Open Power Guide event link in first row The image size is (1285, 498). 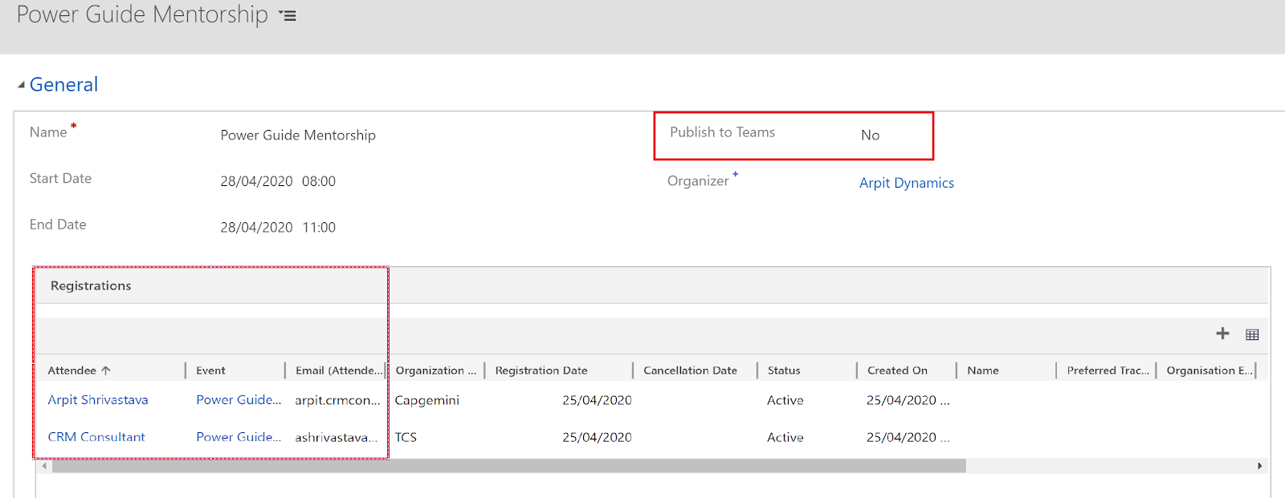point(239,400)
